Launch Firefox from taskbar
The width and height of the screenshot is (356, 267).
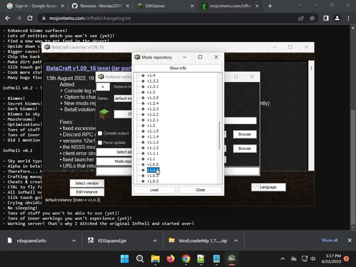[170, 259]
